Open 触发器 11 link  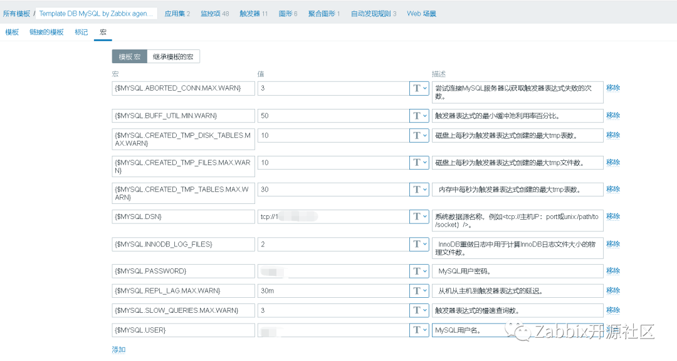pos(253,13)
